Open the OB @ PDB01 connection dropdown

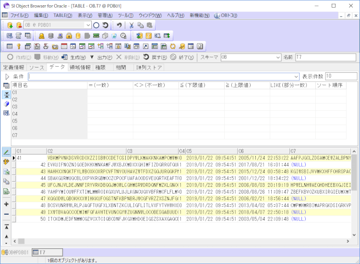tap(88, 25)
